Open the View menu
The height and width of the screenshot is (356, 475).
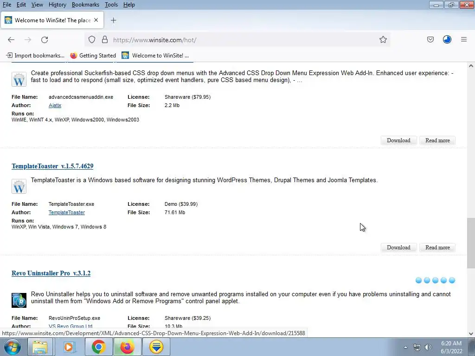tap(37, 5)
